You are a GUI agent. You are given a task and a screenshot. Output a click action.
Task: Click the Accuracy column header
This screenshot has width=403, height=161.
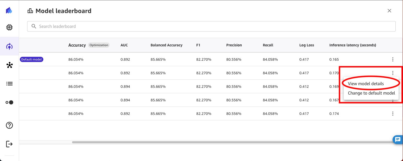tap(77, 45)
